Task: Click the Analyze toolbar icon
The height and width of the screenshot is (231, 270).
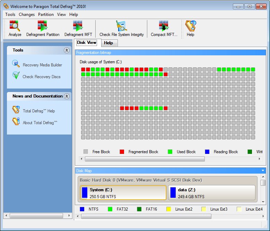Action: pos(15,28)
